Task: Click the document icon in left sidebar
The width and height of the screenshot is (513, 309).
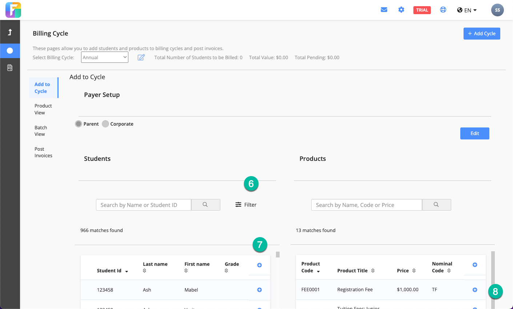Action: click(x=10, y=68)
